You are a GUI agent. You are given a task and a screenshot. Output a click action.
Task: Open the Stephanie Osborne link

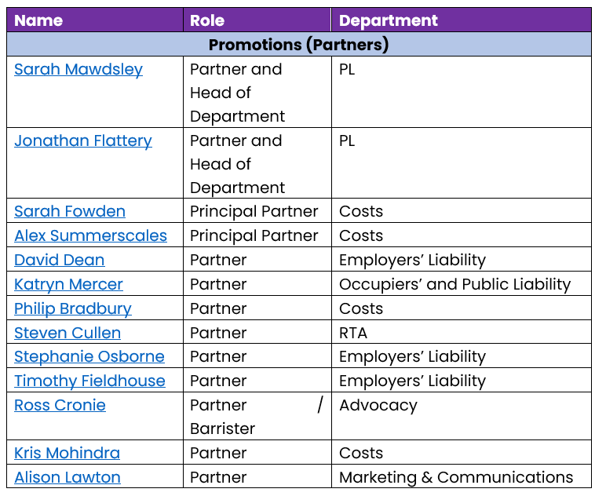click(x=89, y=356)
